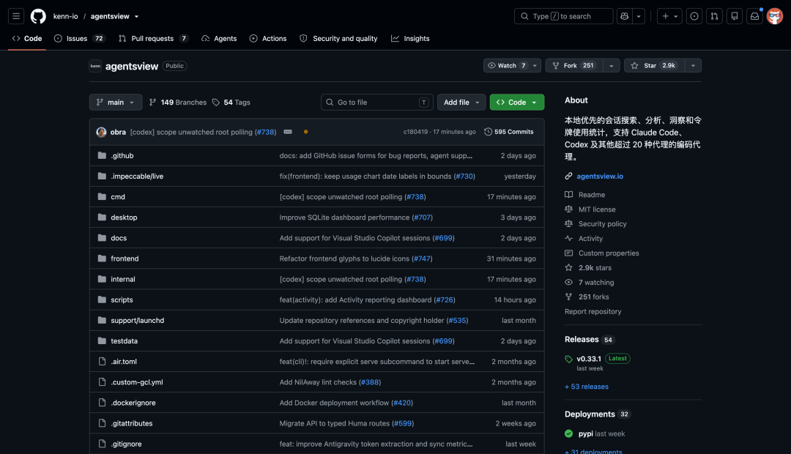Click the branch icon beside 149 Branches

click(x=153, y=103)
